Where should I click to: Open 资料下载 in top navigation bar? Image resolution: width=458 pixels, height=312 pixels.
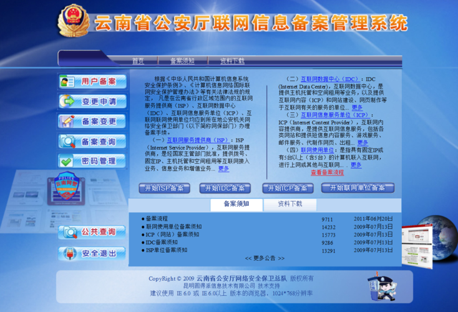[x=232, y=61]
